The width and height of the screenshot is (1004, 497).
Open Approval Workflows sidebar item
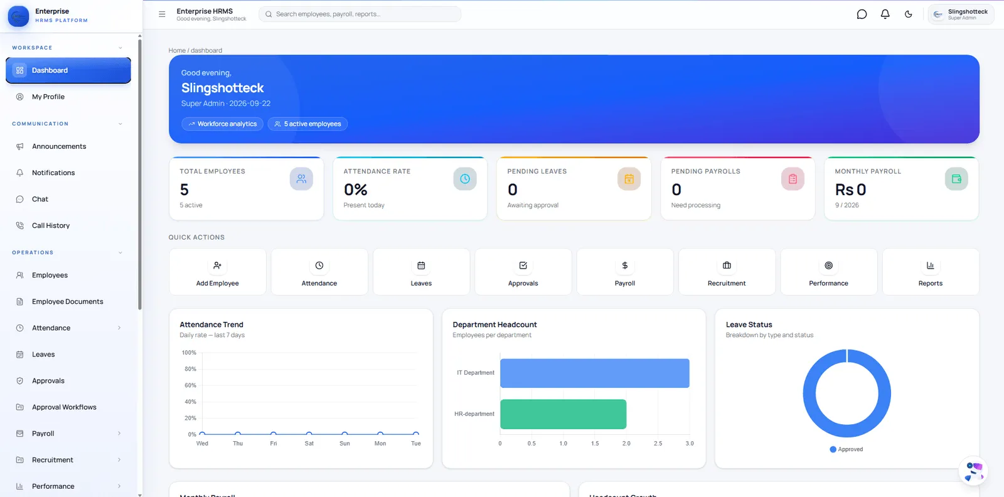68,407
